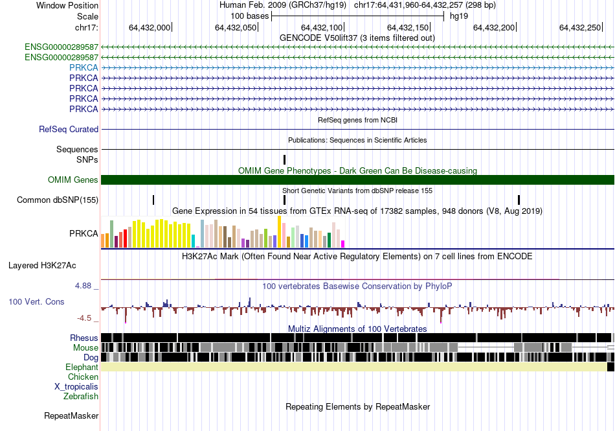Click the RefSeq genes from NCBI title
This screenshot has height=431, width=615.
click(357, 120)
